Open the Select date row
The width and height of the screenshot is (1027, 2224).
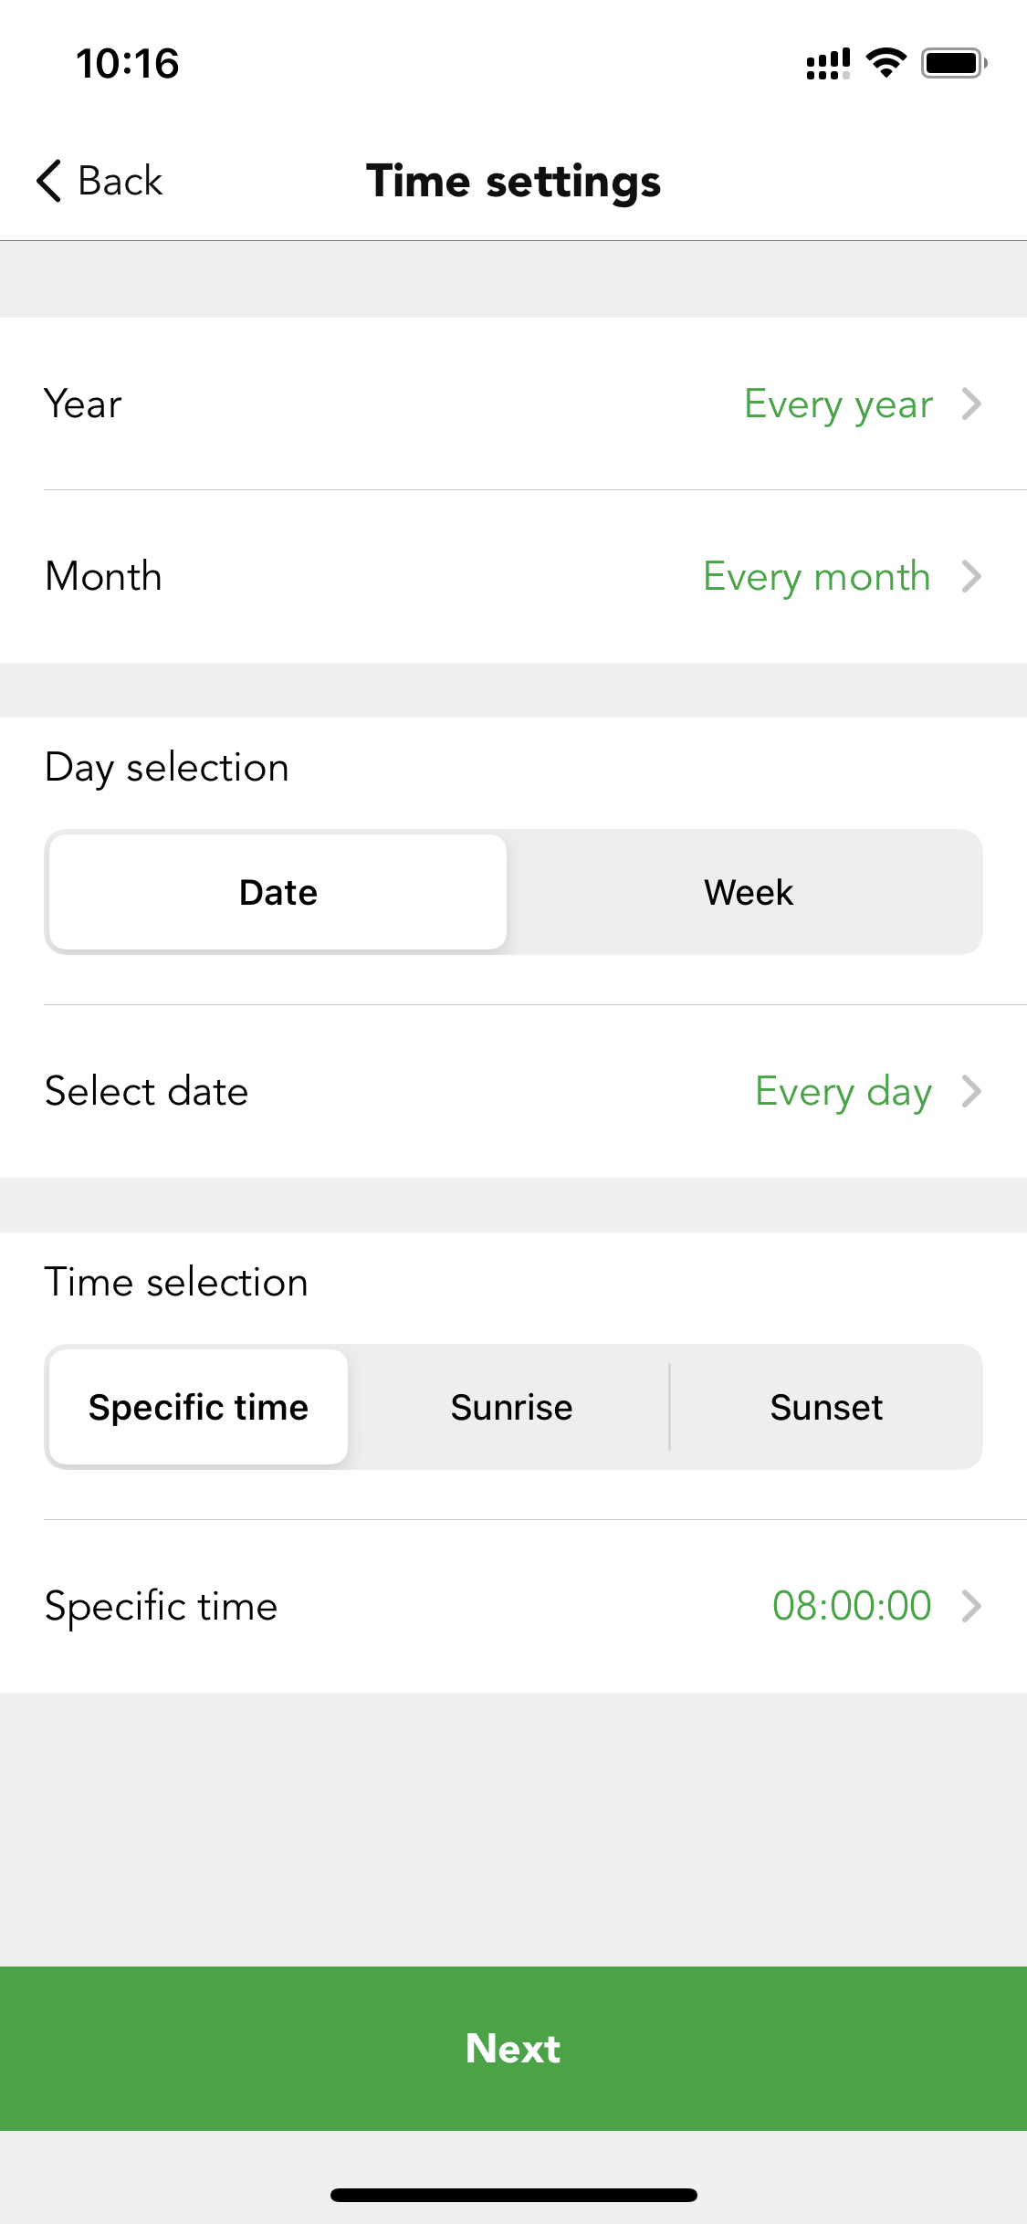tap(513, 1091)
